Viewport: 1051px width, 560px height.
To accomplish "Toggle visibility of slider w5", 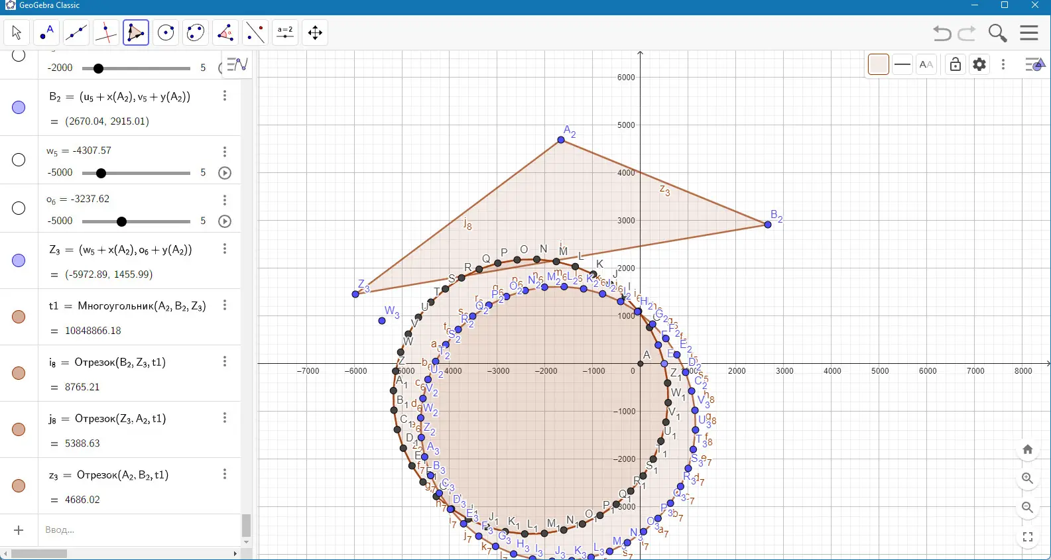I will 19,160.
